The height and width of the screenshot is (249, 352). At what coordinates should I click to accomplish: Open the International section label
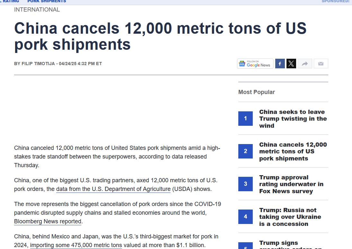click(37, 10)
